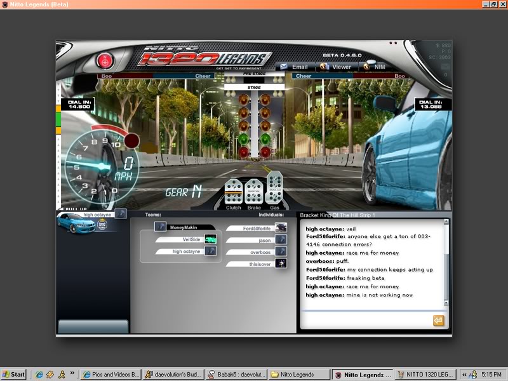Image resolution: width=508 pixels, height=381 pixels.
Task: Click VeilSide's green avatar
Action: pyautogui.click(x=211, y=239)
